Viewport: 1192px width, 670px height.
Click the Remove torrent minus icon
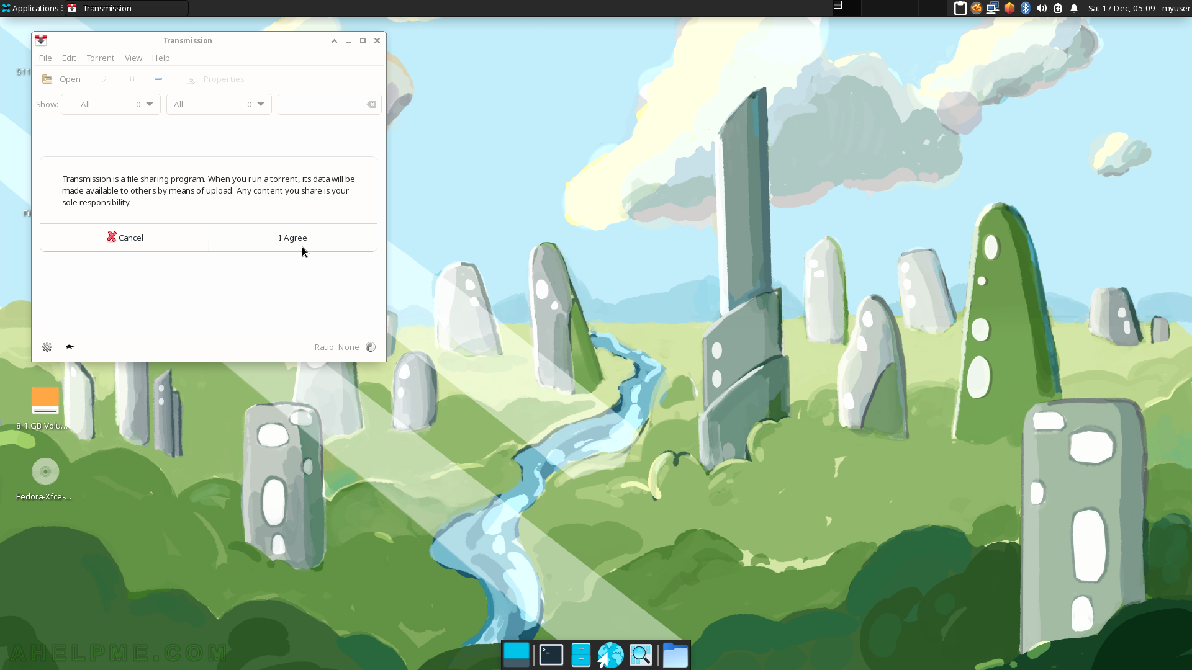point(158,79)
